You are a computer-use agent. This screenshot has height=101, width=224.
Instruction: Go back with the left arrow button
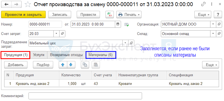pyautogui.click(x=6, y=4)
